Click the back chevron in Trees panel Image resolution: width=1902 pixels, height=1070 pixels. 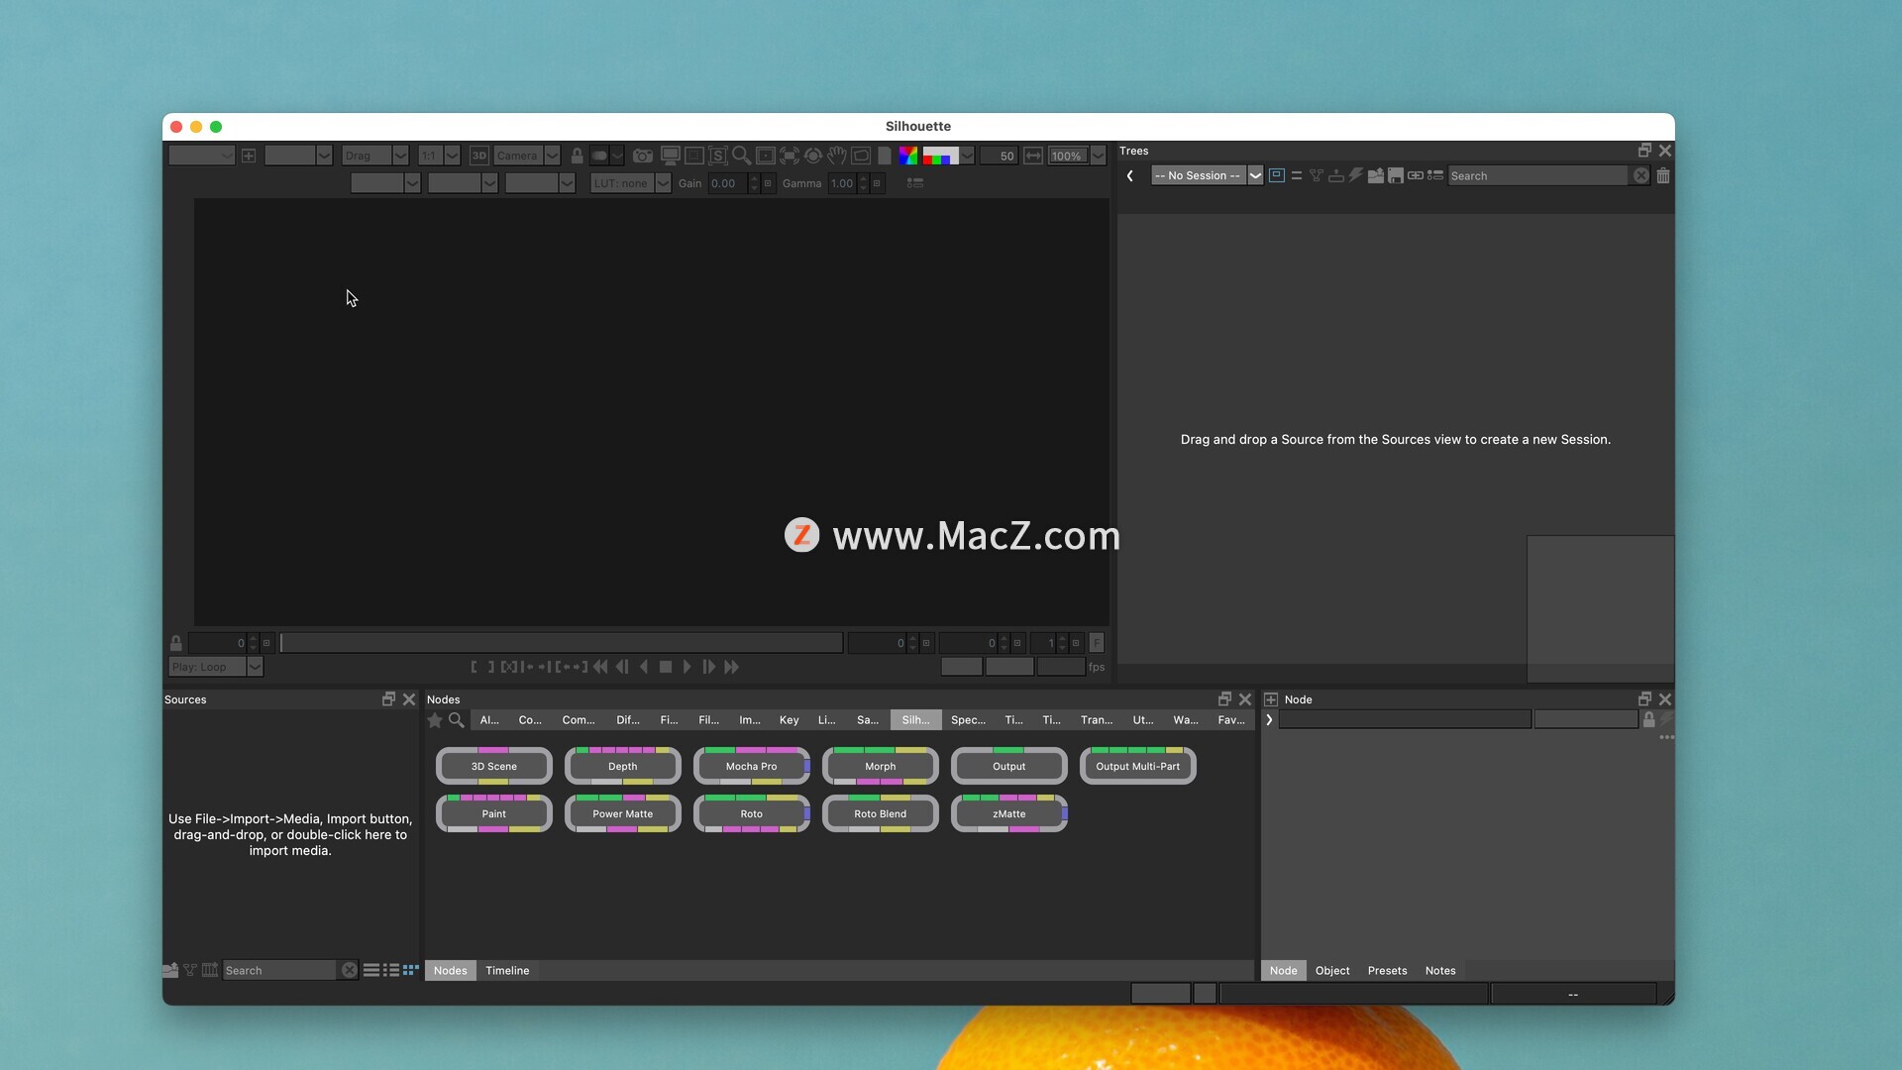(x=1129, y=175)
